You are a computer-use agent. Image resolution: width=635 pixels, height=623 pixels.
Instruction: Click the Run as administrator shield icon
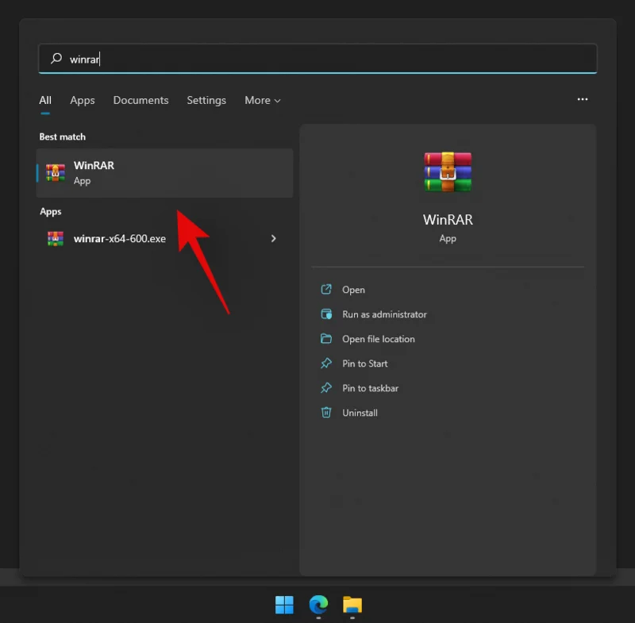pyautogui.click(x=327, y=314)
